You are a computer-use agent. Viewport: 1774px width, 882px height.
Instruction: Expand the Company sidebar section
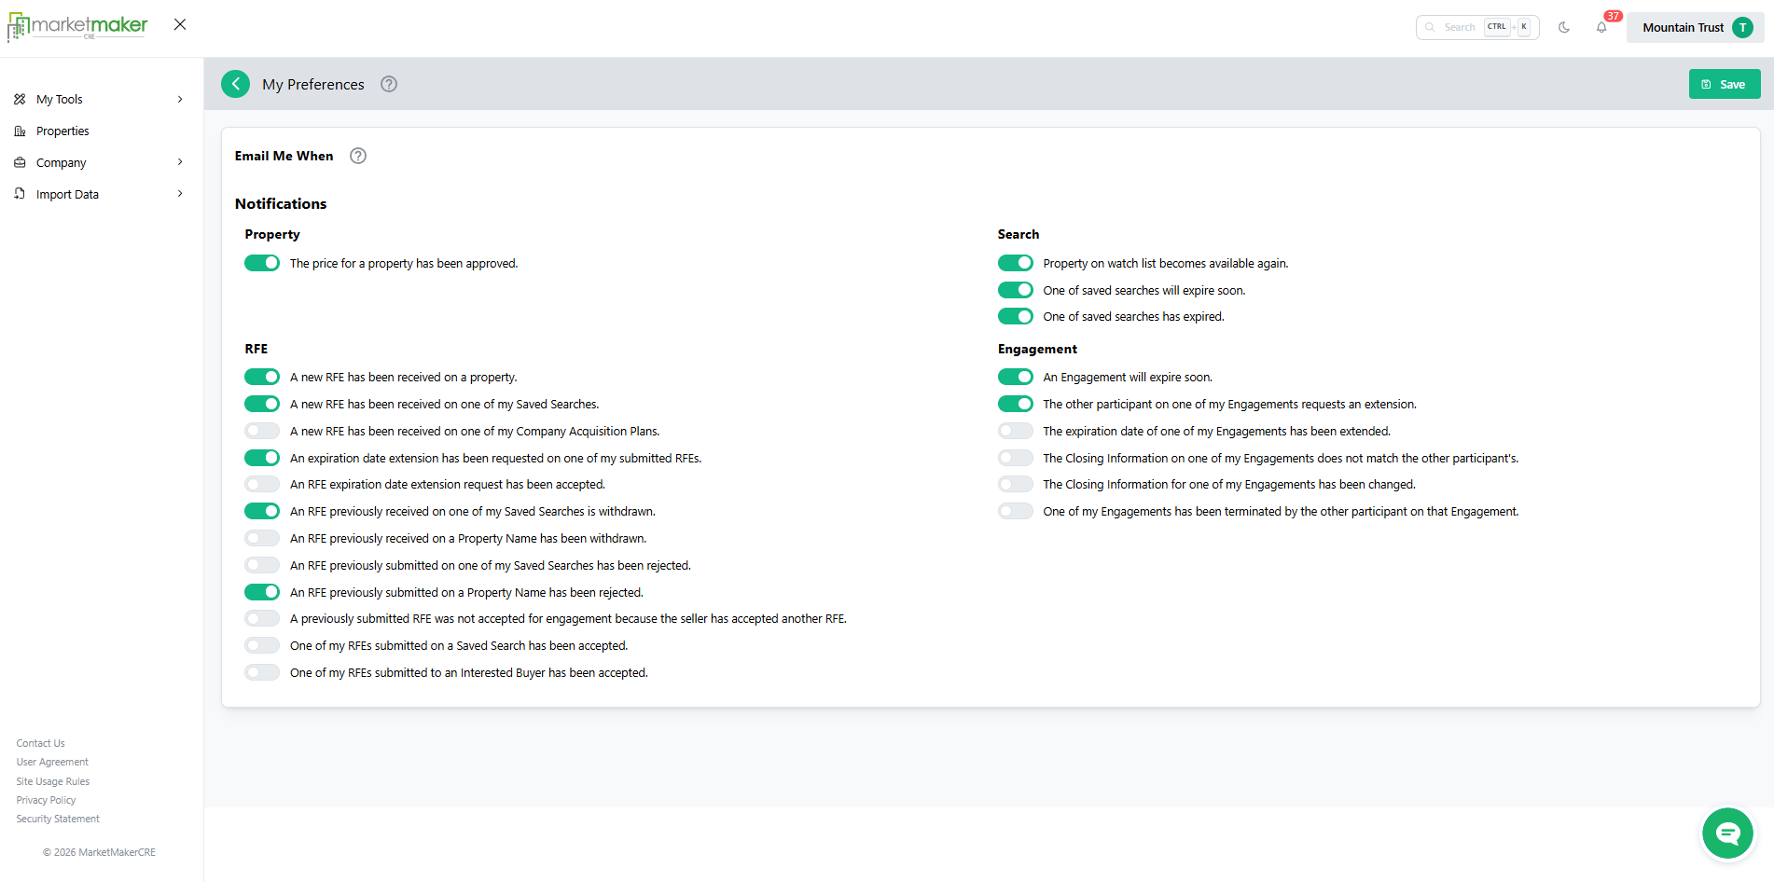pos(98,162)
